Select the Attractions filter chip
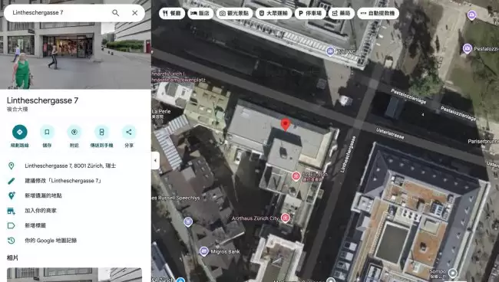Image resolution: width=499 pixels, height=282 pixels. 235,13
